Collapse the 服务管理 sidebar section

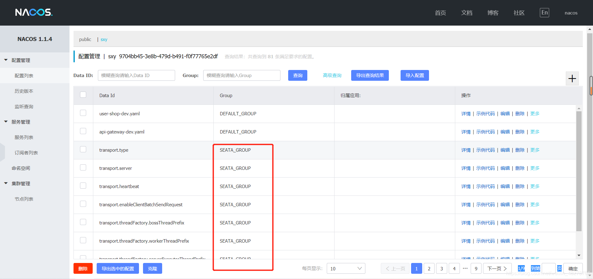click(6, 122)
